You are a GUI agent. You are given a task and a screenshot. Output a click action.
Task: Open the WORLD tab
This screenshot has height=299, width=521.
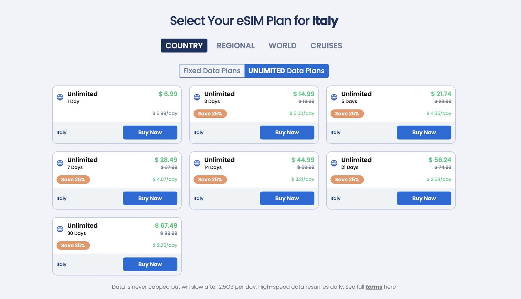[x=282, y=46]
